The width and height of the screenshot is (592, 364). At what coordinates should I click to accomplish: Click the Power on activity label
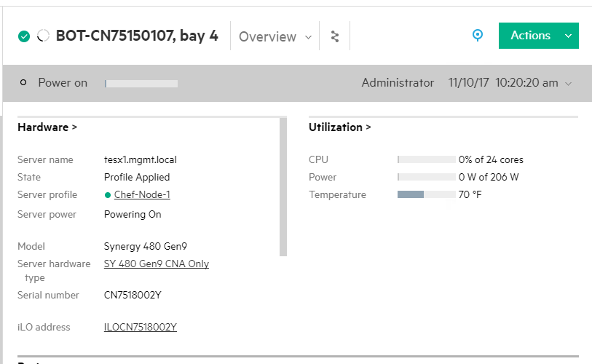[63, 83]
